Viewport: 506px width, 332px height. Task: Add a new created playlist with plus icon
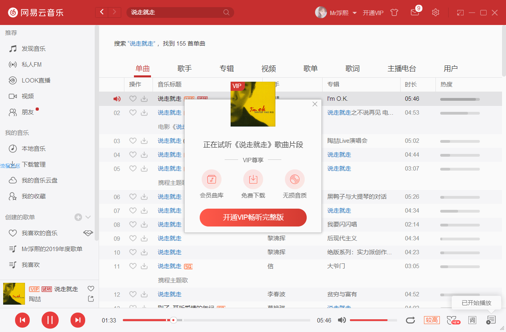pyautogui.click(x=78, y=217)
